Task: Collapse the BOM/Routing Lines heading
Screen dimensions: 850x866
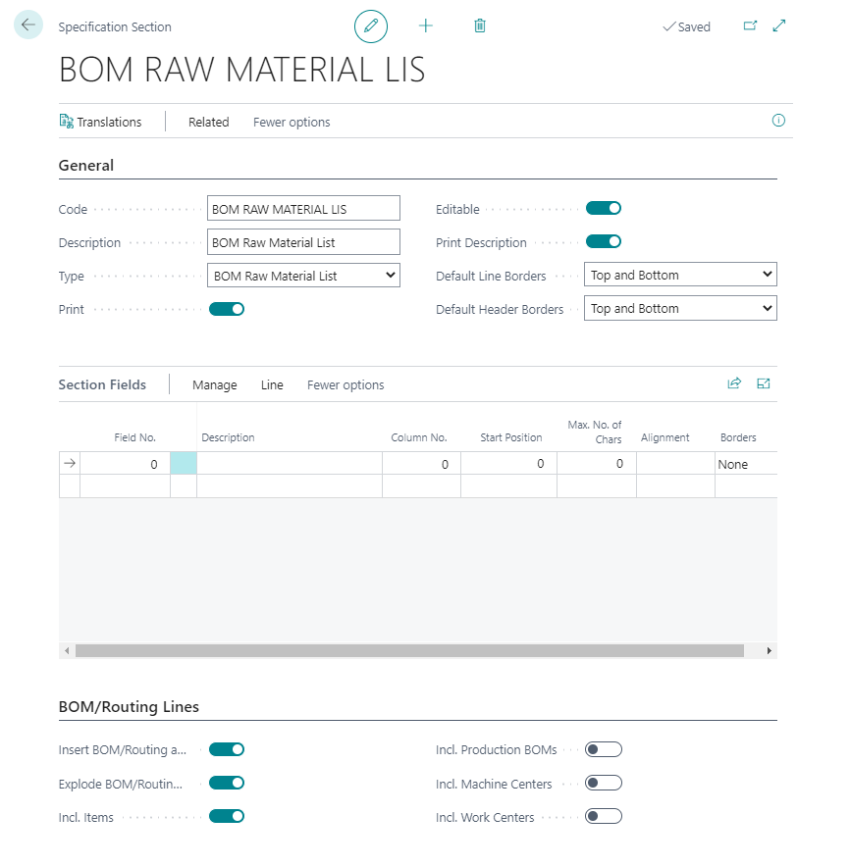Action: [129, 707]
